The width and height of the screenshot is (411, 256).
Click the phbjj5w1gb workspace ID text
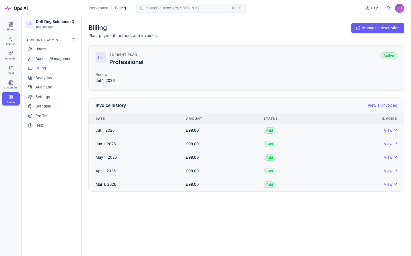coord(44,27)
